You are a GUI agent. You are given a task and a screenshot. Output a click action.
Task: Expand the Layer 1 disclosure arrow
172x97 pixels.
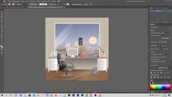pyautogui.click(x=155, y=11)
